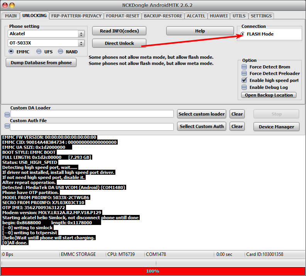Click Sellect Custom Auth button
306x276 pixels.
(x=201, y=126)
